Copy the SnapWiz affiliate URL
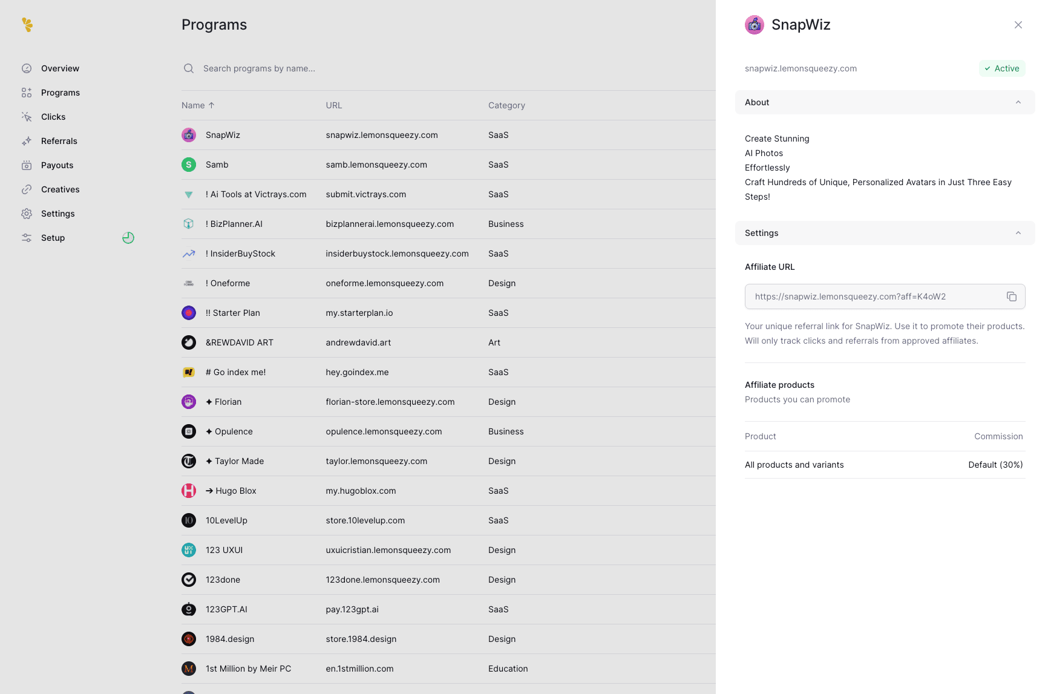 click(1011, 296)
